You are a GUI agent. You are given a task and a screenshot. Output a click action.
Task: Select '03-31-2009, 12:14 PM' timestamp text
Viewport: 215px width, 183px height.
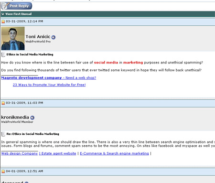click(24, 22)
